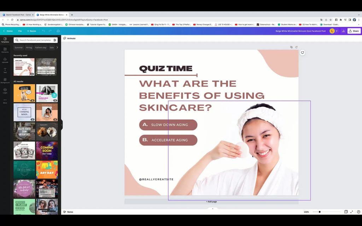Click the add new page icon above canvas

pos(296,47)
